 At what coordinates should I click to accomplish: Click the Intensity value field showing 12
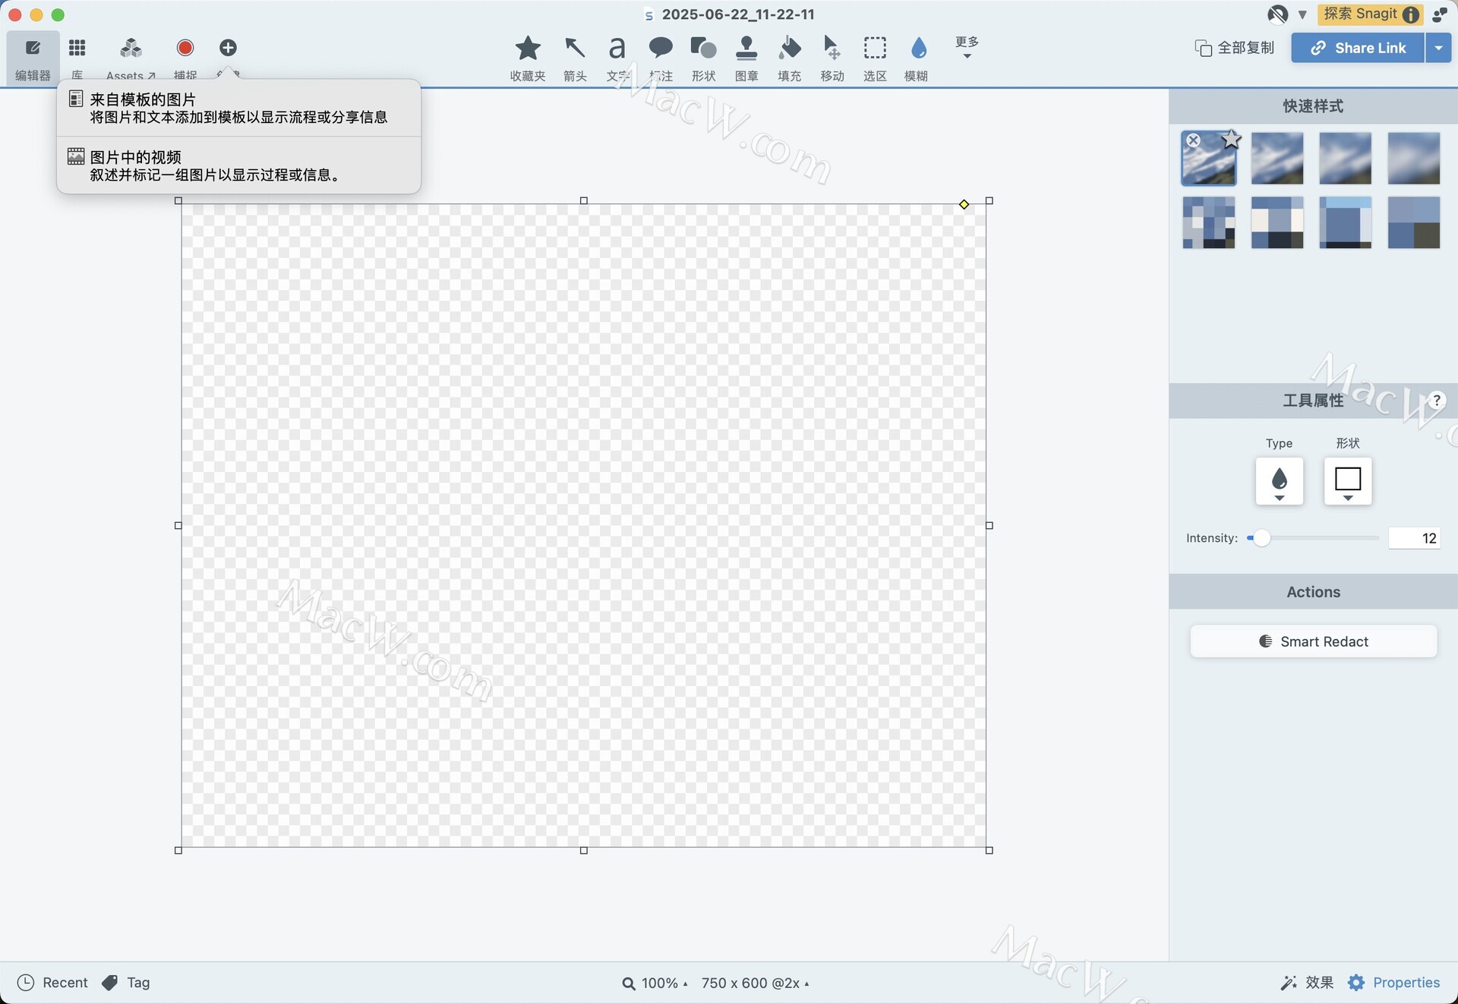pos(1414,538)
